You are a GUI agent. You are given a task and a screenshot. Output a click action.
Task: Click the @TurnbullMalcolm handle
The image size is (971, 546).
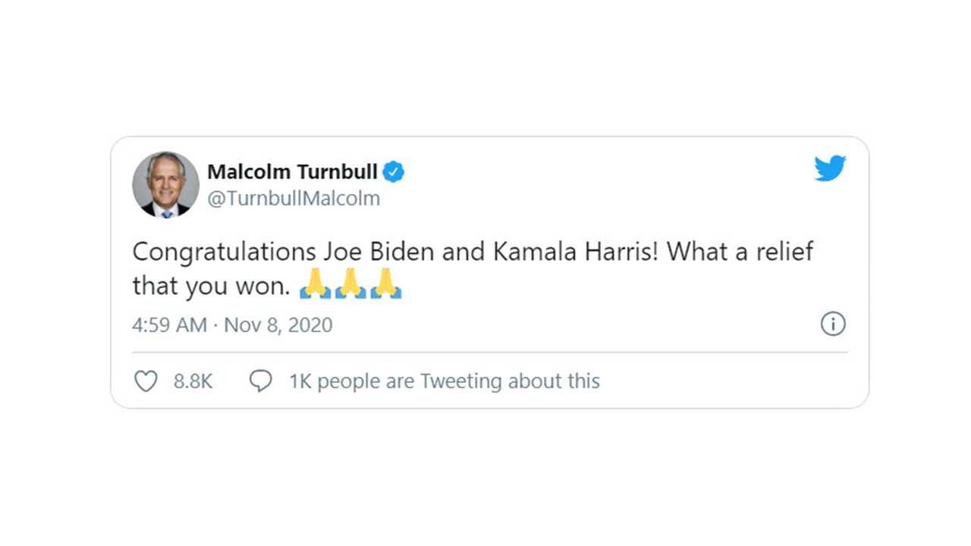tap(294, 198)
